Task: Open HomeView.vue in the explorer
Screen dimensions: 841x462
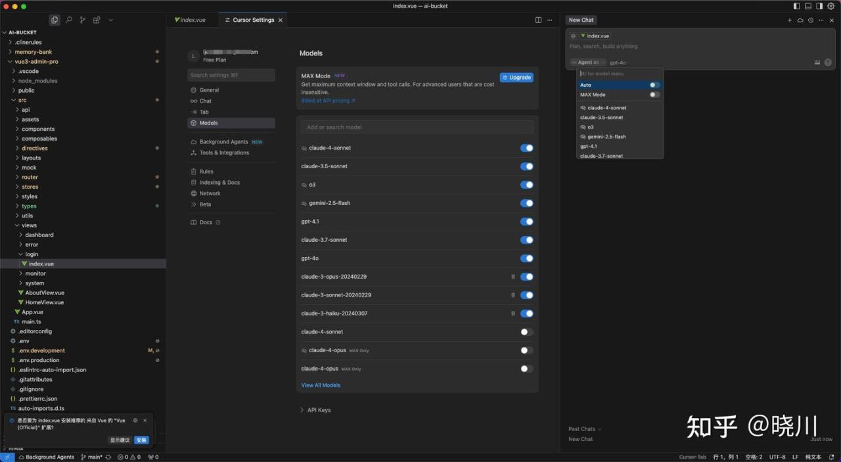Action: pyautogui.click(x=44, y=302)
